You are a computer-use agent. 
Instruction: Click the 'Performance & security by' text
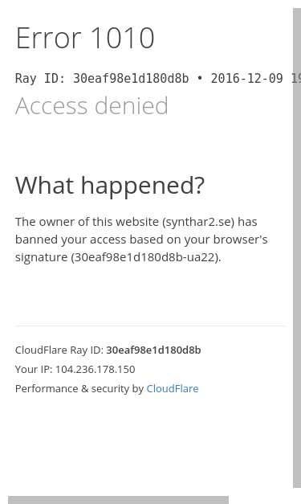click(x=79, y=388)
